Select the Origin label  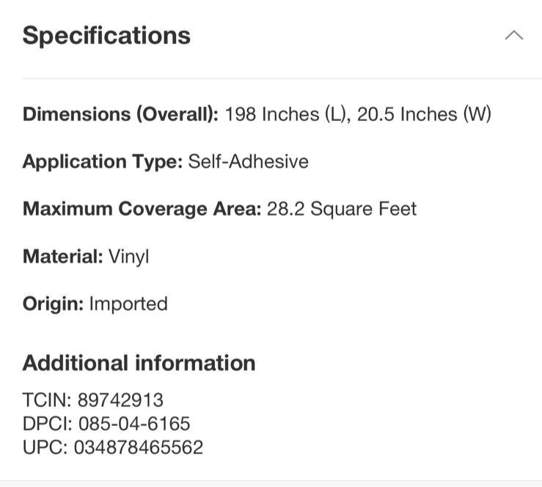[x=53, y=304]
